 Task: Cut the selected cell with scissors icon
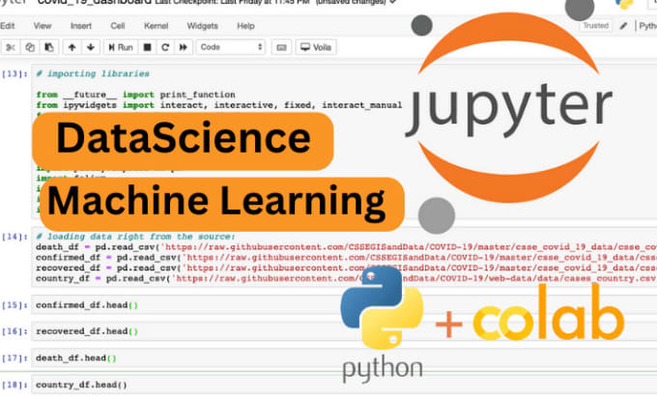10,47
